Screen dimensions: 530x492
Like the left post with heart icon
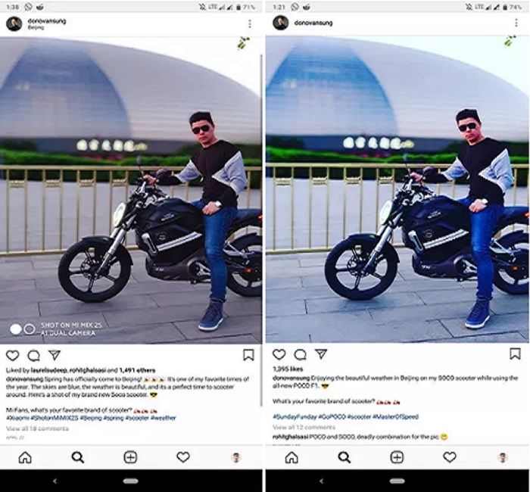pyautogui.click(x=13, y=355)
